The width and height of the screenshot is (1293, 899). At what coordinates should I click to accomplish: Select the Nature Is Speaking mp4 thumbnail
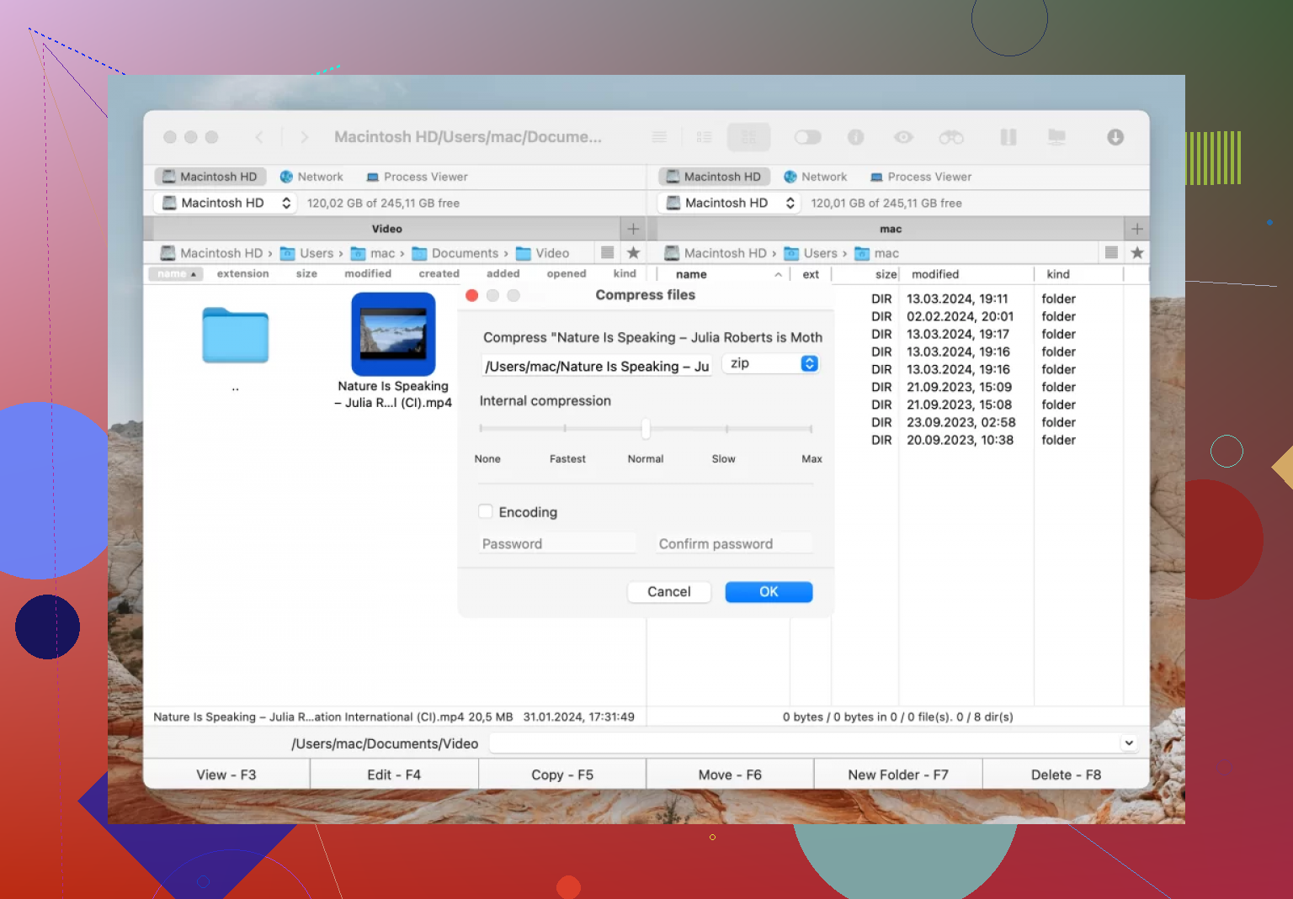point(393,334)
